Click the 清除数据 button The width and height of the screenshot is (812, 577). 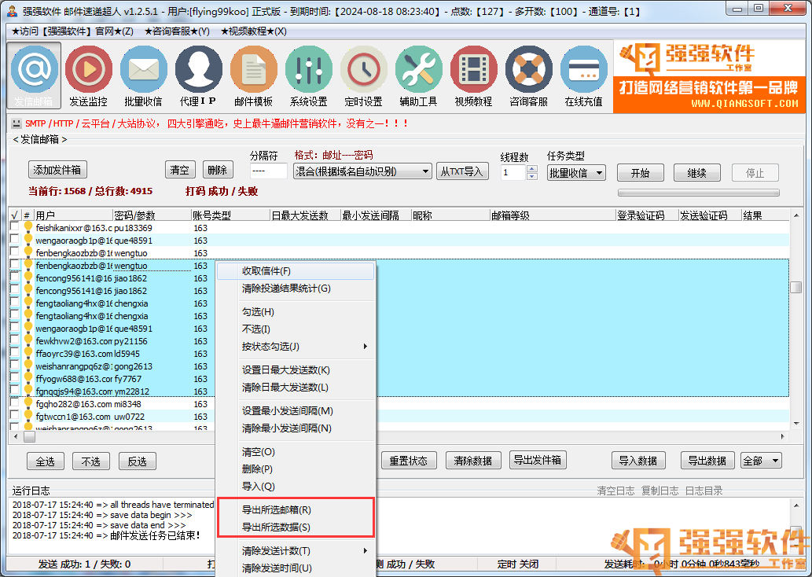pos(472,461)
